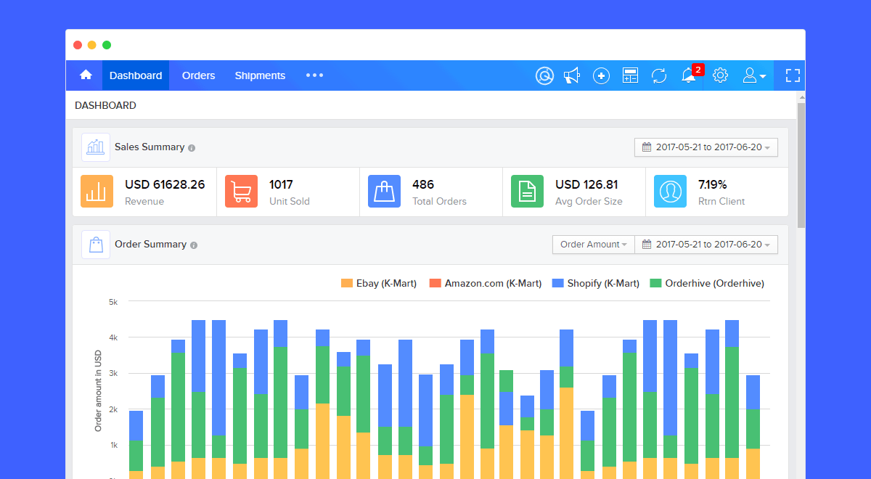Click the Amazon.com (K-Mart) color swatch

[435, 283]
